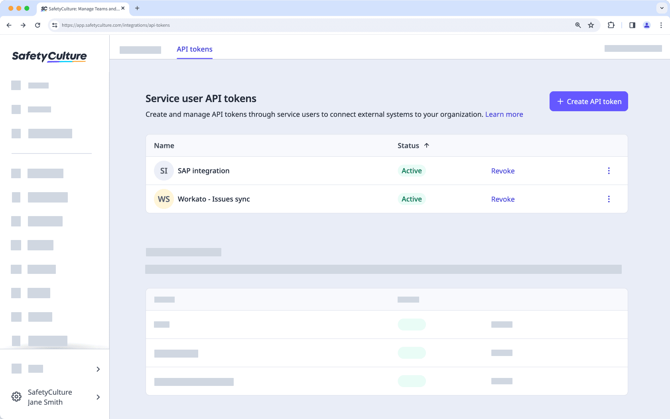670x419 pixels.
Task: Click the SafetyCulture browser tab
Action: point(82,8)
